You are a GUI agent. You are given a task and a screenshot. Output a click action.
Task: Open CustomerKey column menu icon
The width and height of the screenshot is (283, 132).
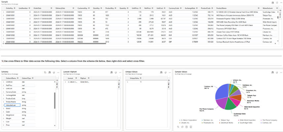[x=89, y=8]
